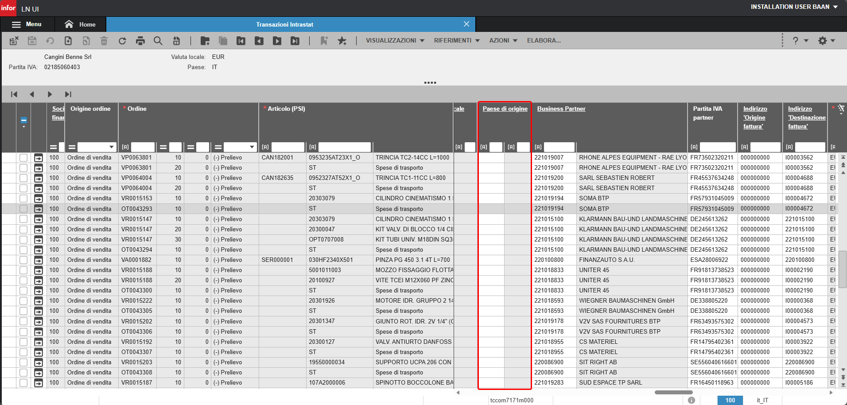Image resolution: width=847 pixels, height=405 pixels.
Task: Click the Delete trash toolbar icon
Action: (104, 41)
